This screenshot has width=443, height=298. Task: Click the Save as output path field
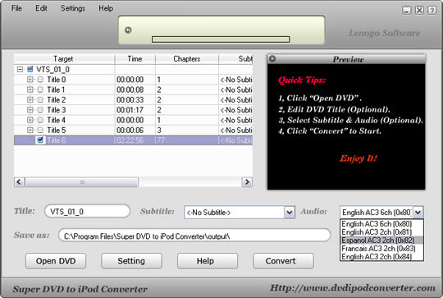click(x=194, y=236)
